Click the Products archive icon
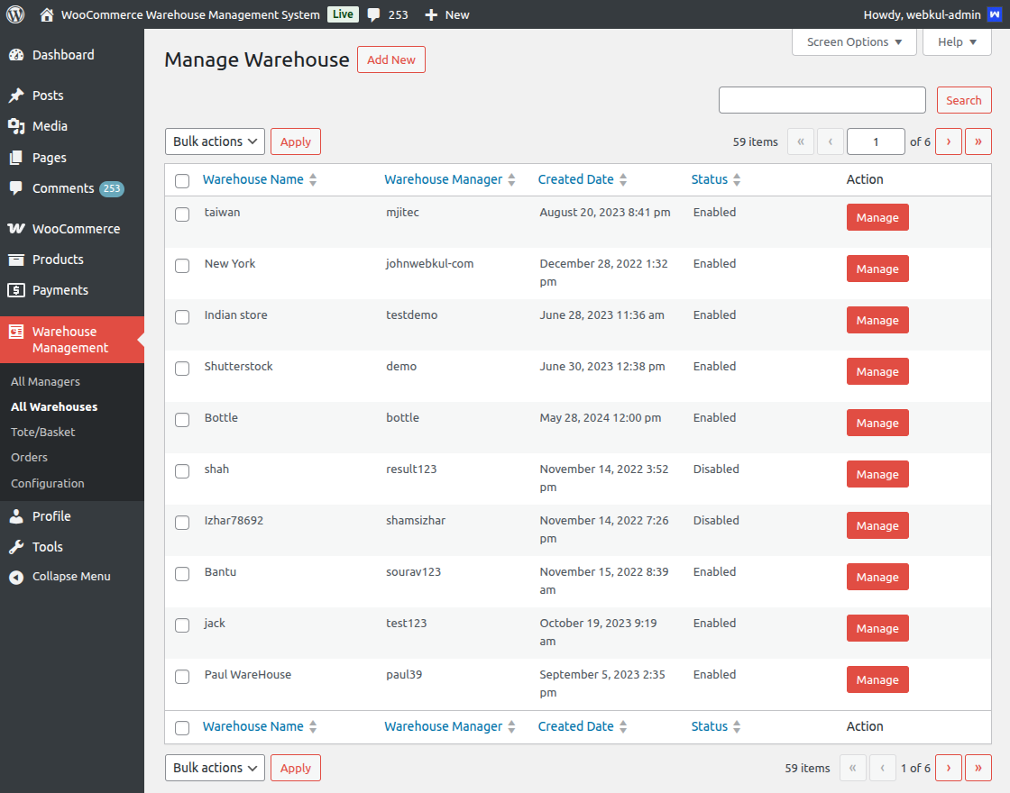Viewport: 1010px width, 793px height. (16, 260)
